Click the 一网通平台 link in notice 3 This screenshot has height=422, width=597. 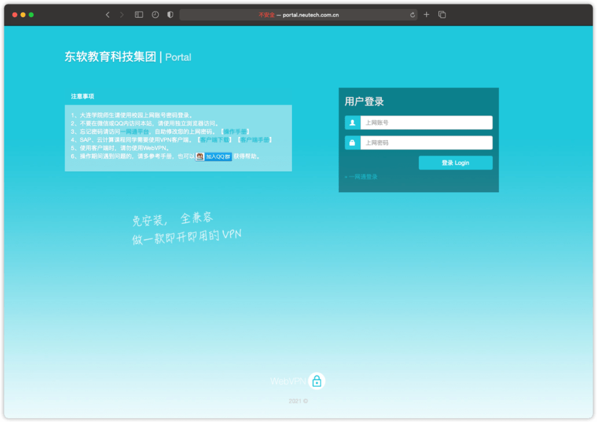click(x=135, y=131)
